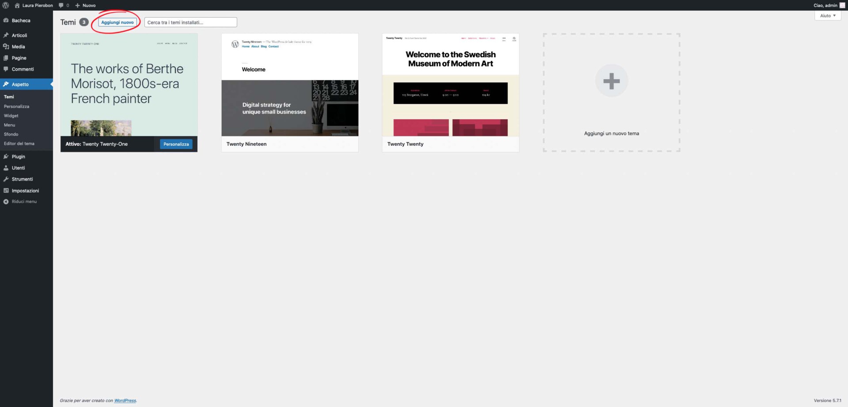Click the Twenty Nineteen theme name
Image resolution: width=848 pixels, height=407 pixels.
pos(246,144)
